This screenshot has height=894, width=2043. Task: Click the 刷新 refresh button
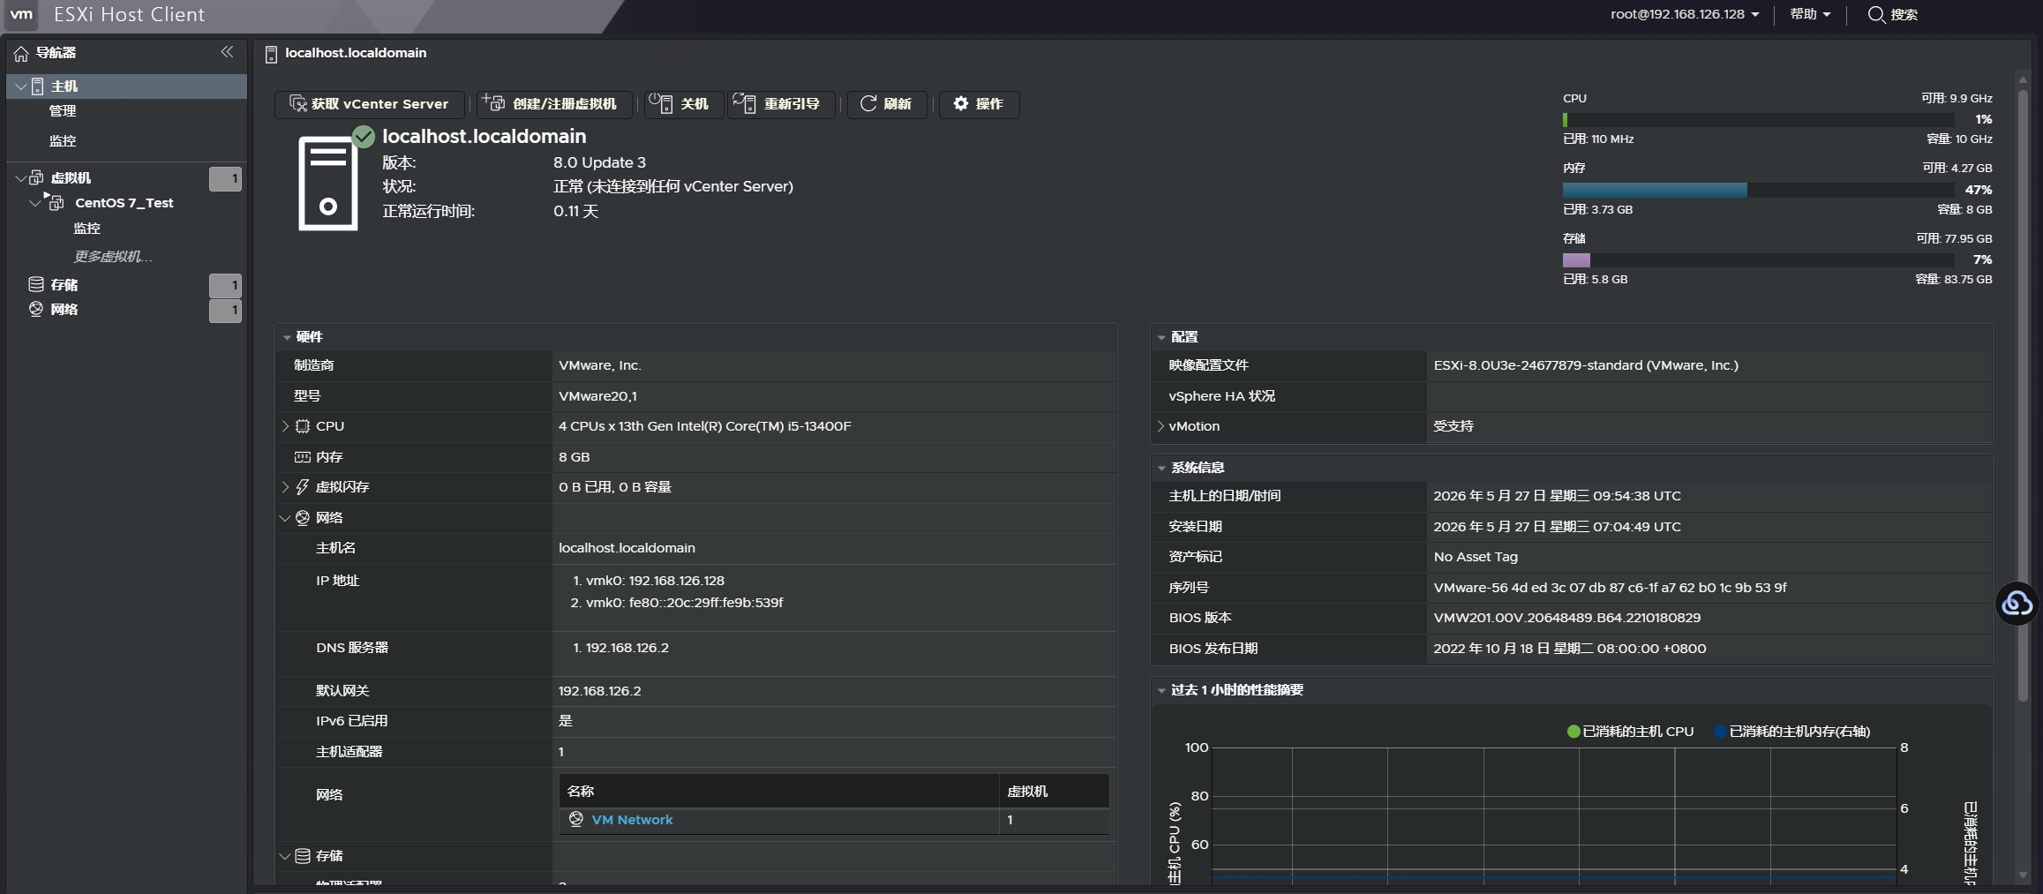(887, 104)
